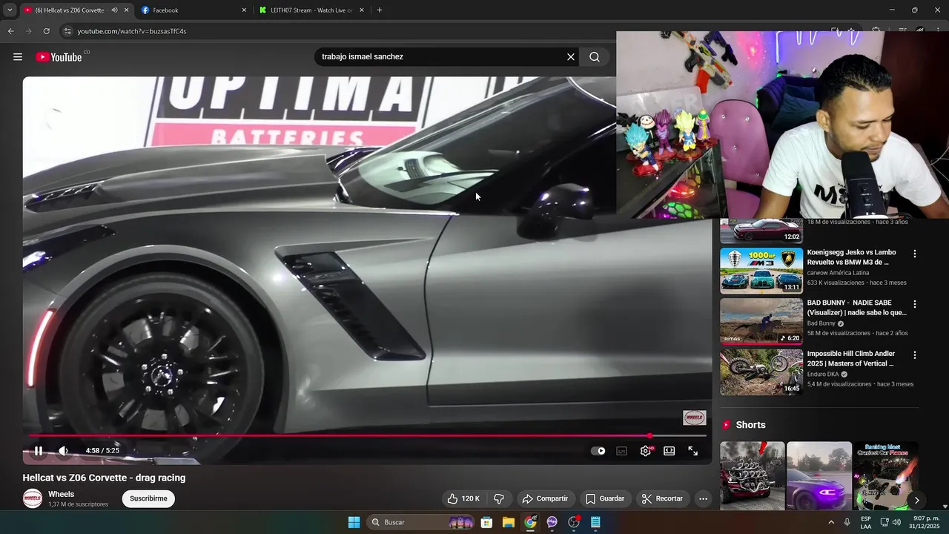Switch to the Facebook tab
Viewport: 949px width, 534px height.
(x=194, y=10)
